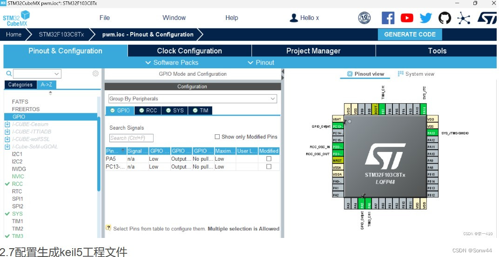Click the pwm.ioc breadcrumb

[x=148, y=34]
